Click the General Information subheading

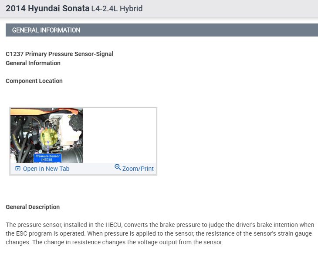[33, 63]
